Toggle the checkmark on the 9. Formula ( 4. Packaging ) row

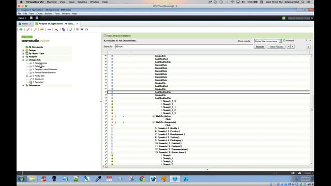coord(106,140)
